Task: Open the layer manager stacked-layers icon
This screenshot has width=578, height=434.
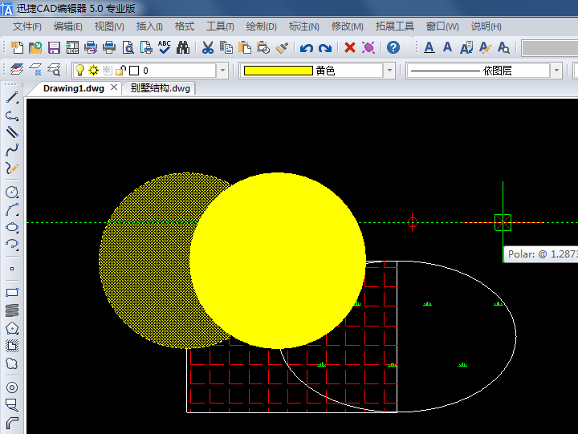Action: click(x=17, y=69)
